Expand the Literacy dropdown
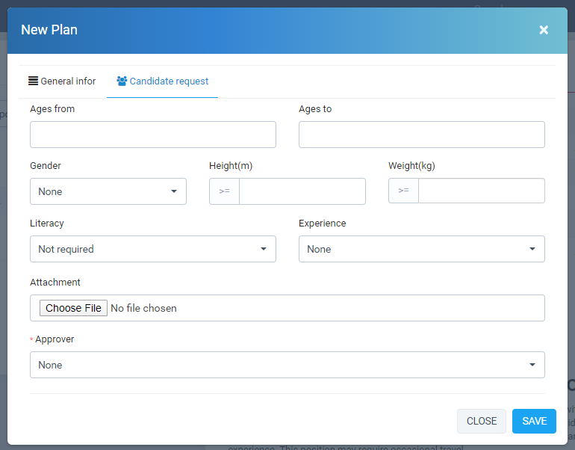The width and height of the screenshot is (575, 450). [x=153, y=249]
